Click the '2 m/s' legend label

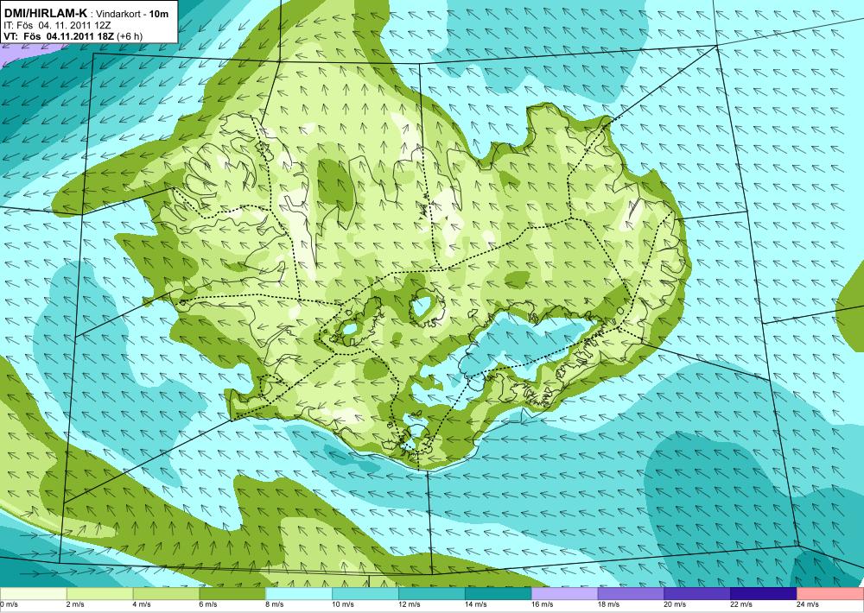coord(75,604)
